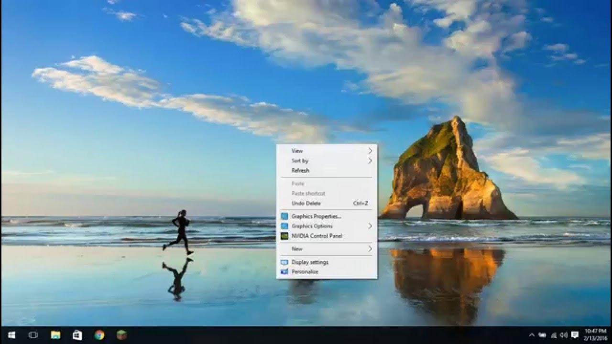
Task: Open the Action Center notifications icon
Action: point(575,335)
